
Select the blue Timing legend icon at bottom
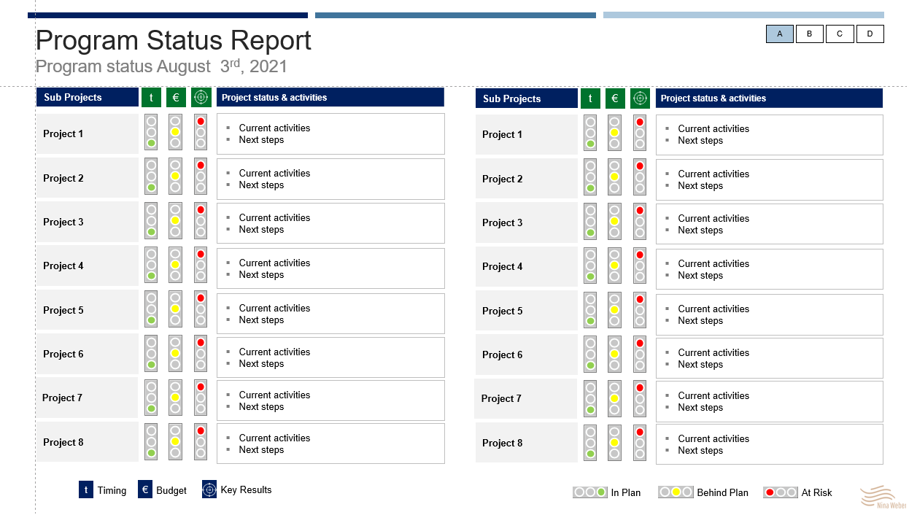click(x=86, y=490)
